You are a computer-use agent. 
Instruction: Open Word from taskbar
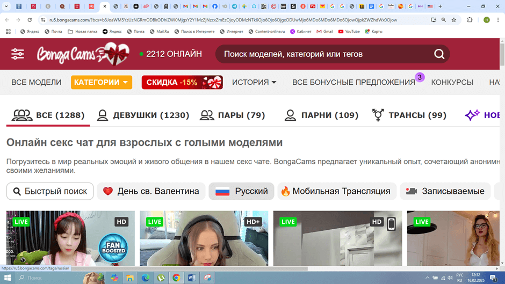[192, 278]
